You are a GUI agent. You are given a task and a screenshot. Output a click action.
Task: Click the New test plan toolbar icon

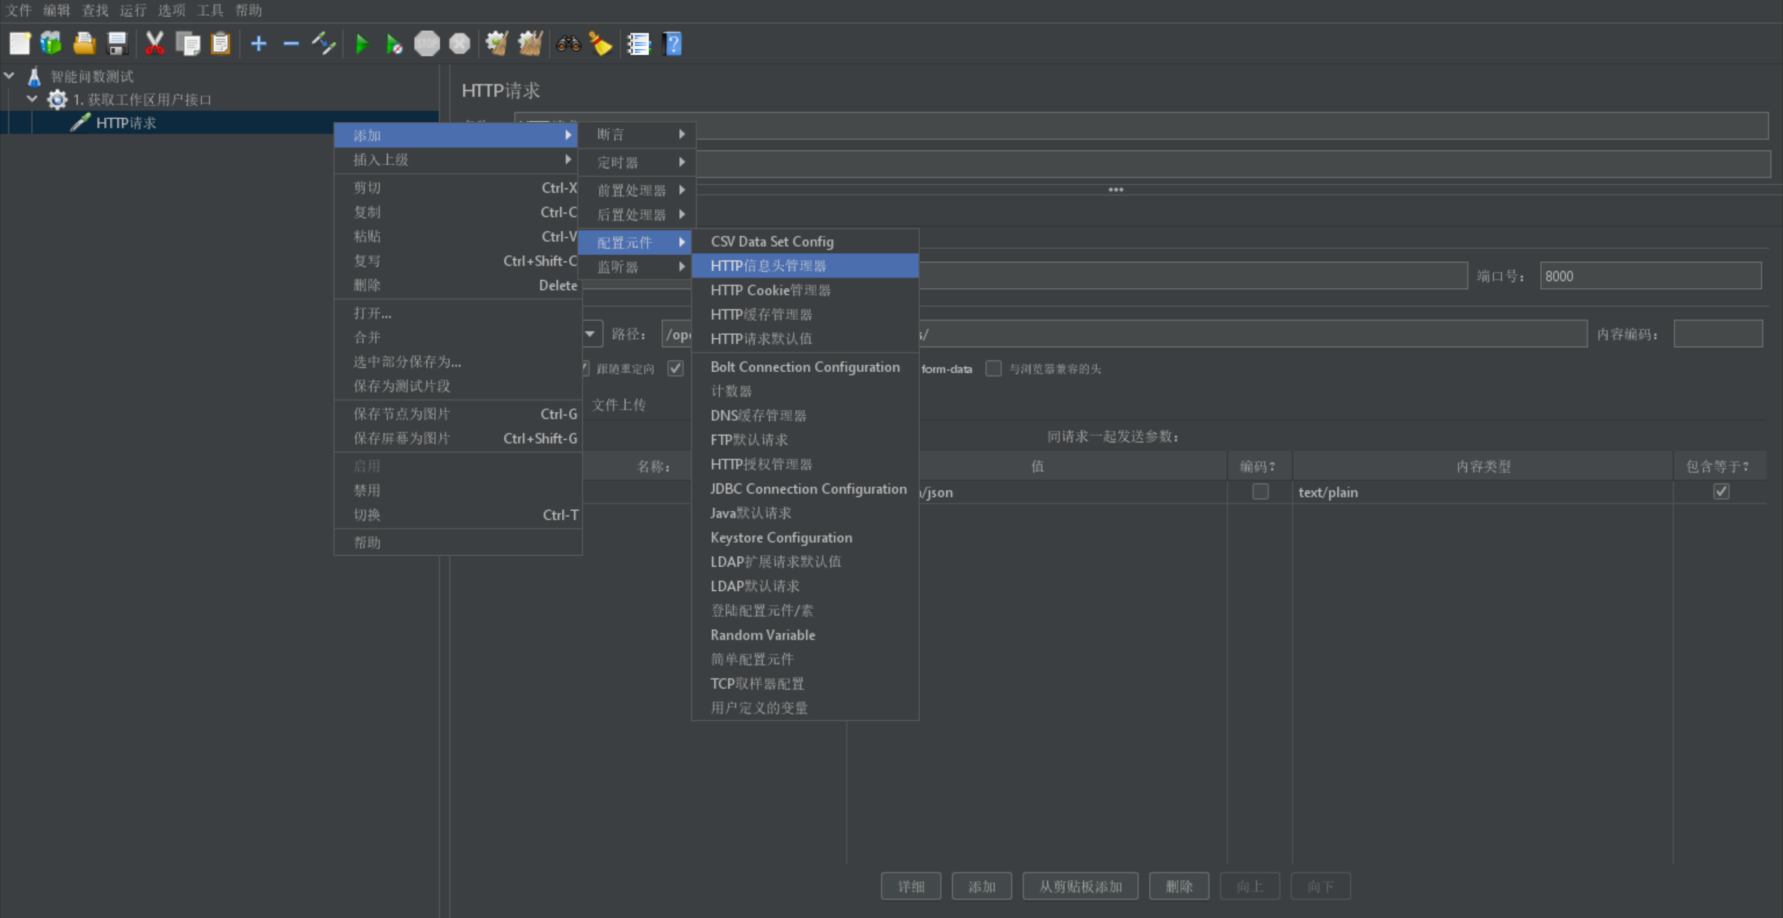(20, 44)
